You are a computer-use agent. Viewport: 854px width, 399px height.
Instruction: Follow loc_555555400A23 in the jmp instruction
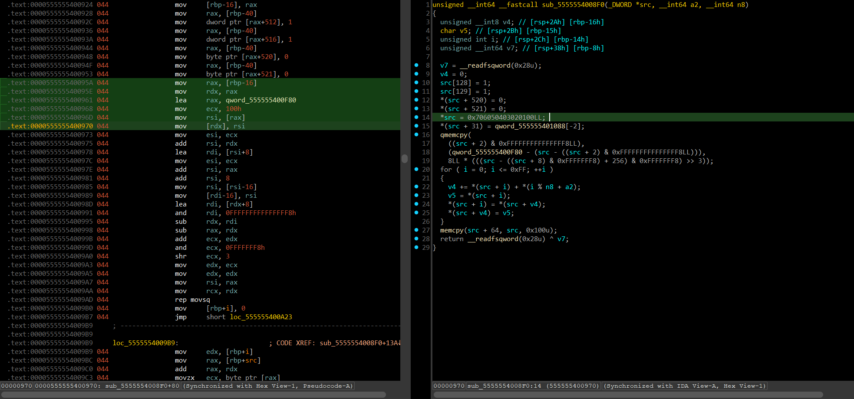point(261,317)
